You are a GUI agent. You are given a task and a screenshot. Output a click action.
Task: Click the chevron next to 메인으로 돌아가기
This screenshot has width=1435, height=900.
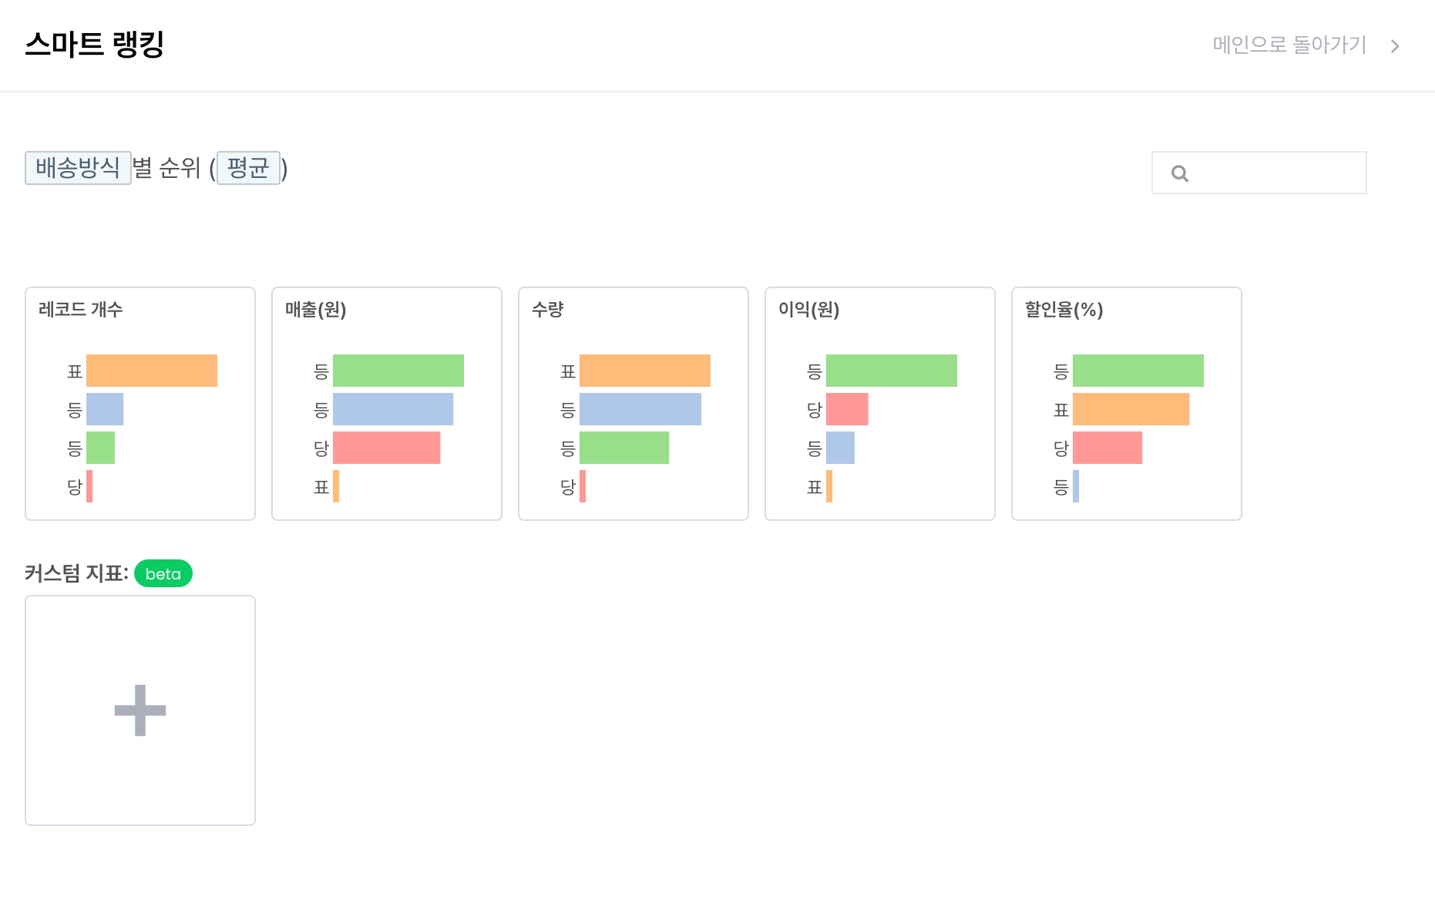click(x=1394, y=46)
